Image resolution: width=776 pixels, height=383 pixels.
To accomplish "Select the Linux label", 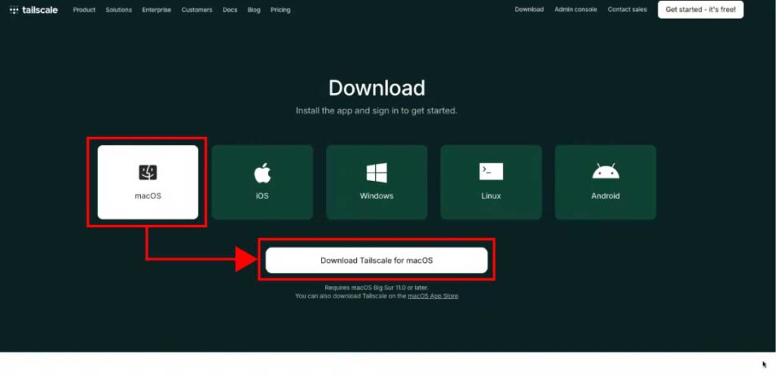I will click(491, 196).
